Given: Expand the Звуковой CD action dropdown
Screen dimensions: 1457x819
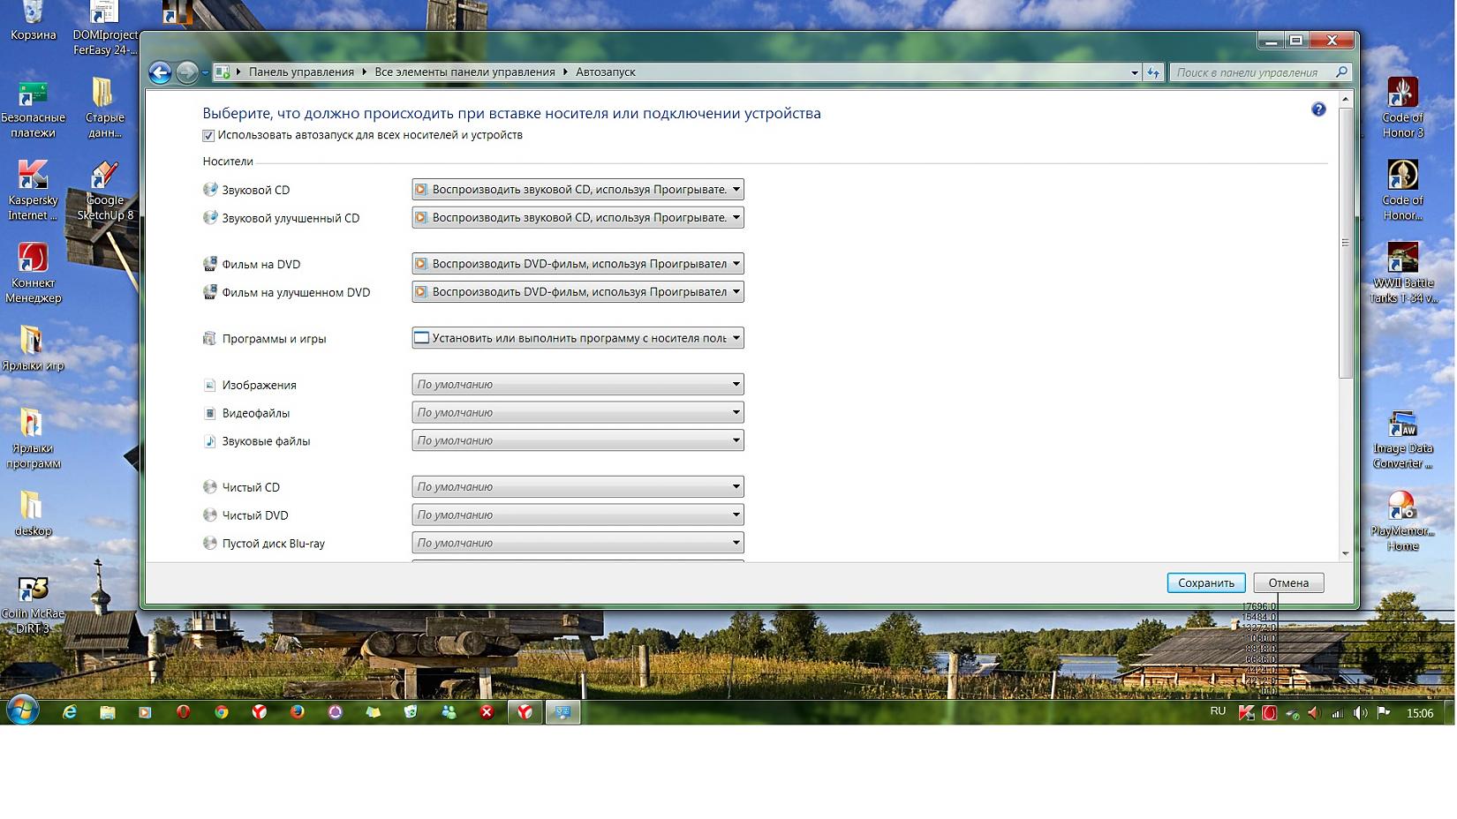Looking at the screenshot, I should pyautogui.click(x=578, y=190).
